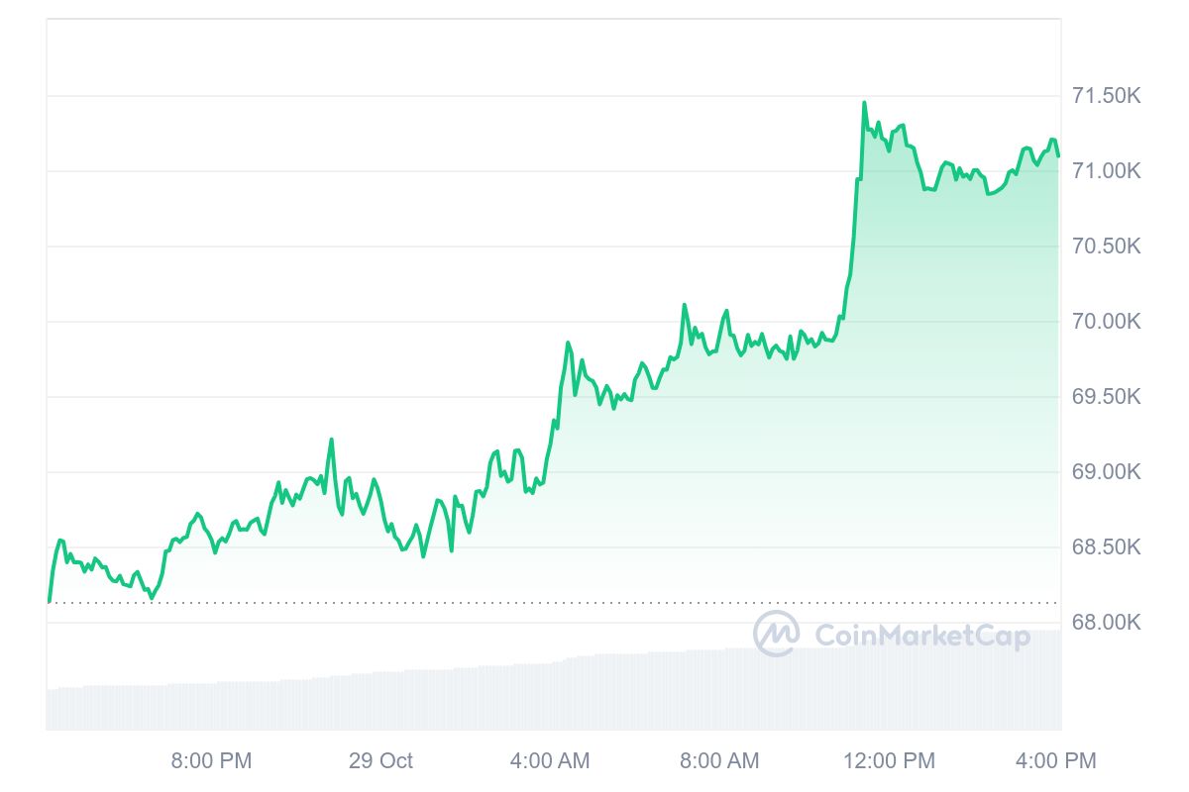Select the 71.50K price axis label
This screenshot has height=792, width=1189.
pyautogui.click(x=1107, y=96)
